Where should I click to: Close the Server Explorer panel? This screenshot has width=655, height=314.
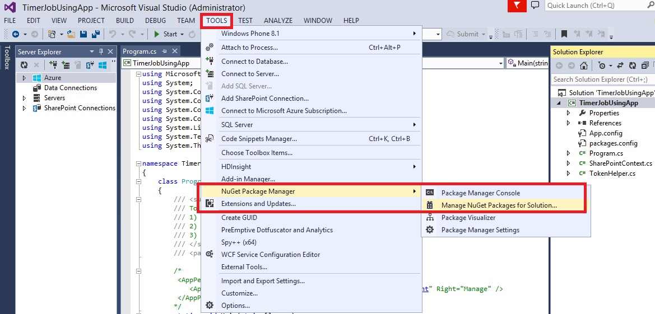point(110,51)
